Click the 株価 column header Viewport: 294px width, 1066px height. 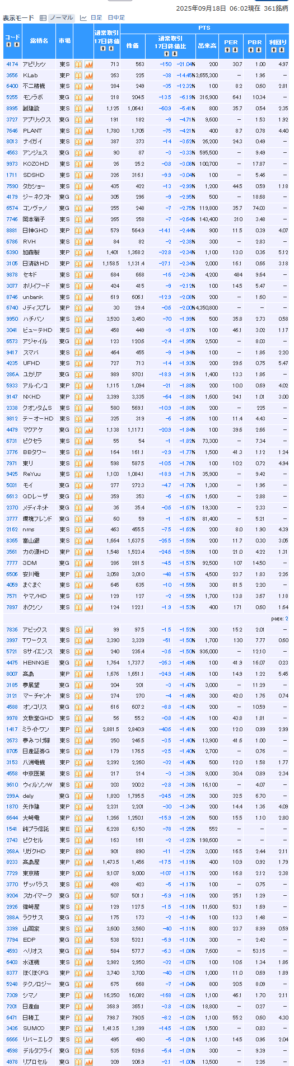(133, 46)
